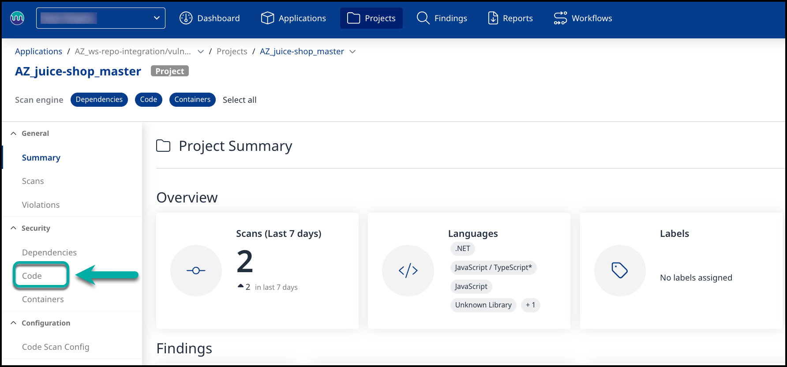Open Violations in sidebar
The width and height of the screenshot is (787, 367).
(x=41, y=205)
